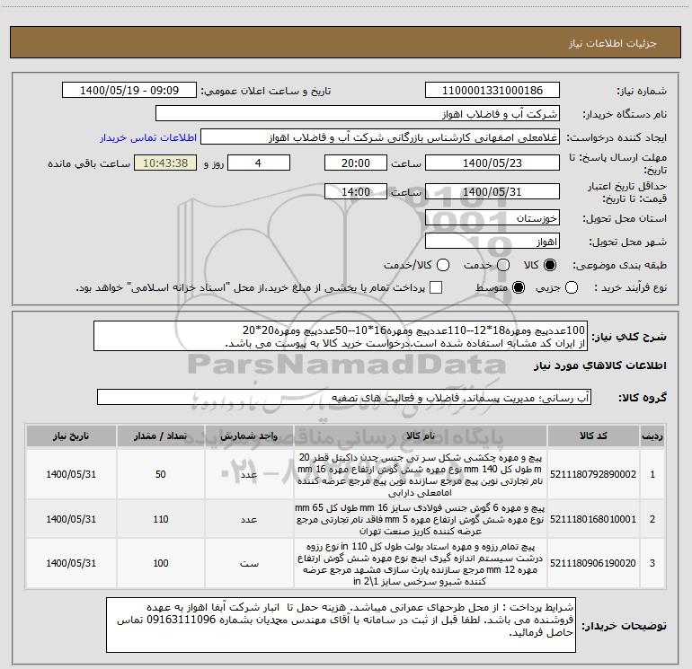Choose the متوسط purchase process option
Screen dimensions: 692x669
[519, 288]
